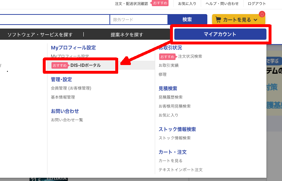
Task: Click the 除外ワード input field
Action: pos(139,20)
